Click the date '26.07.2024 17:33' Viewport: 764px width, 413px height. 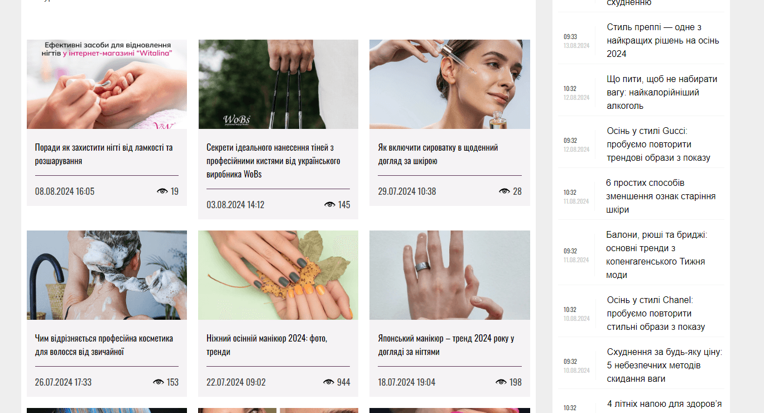tap(63, 382)
